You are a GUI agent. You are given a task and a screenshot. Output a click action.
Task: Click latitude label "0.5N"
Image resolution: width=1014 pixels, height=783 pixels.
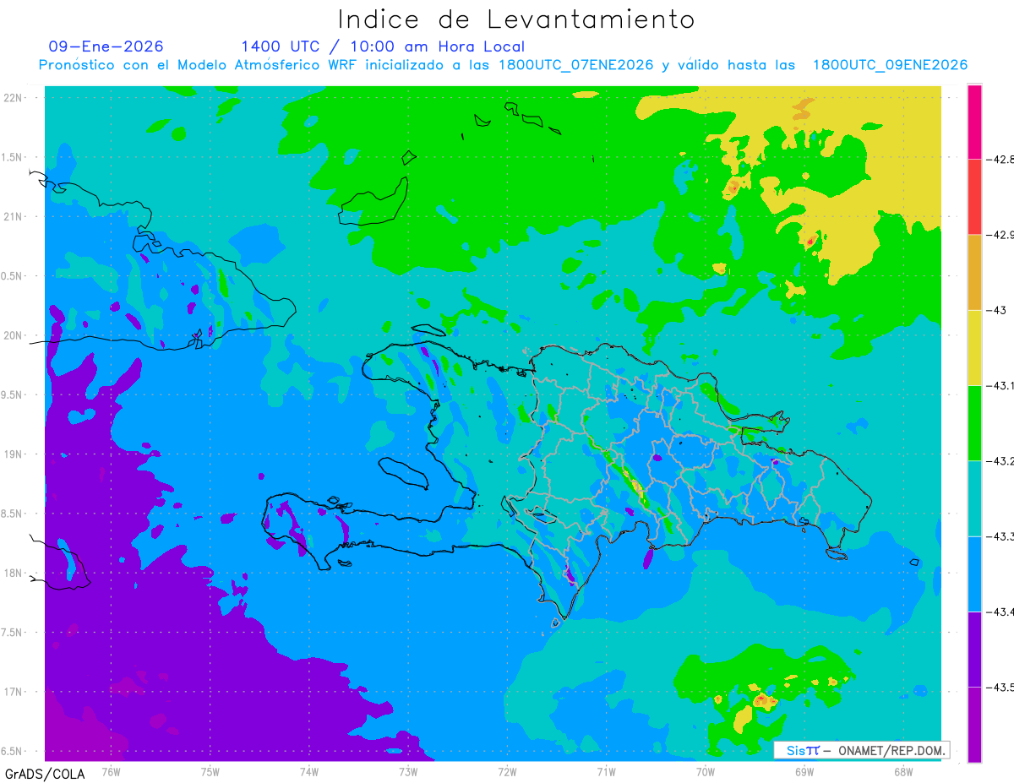(13, 276)
